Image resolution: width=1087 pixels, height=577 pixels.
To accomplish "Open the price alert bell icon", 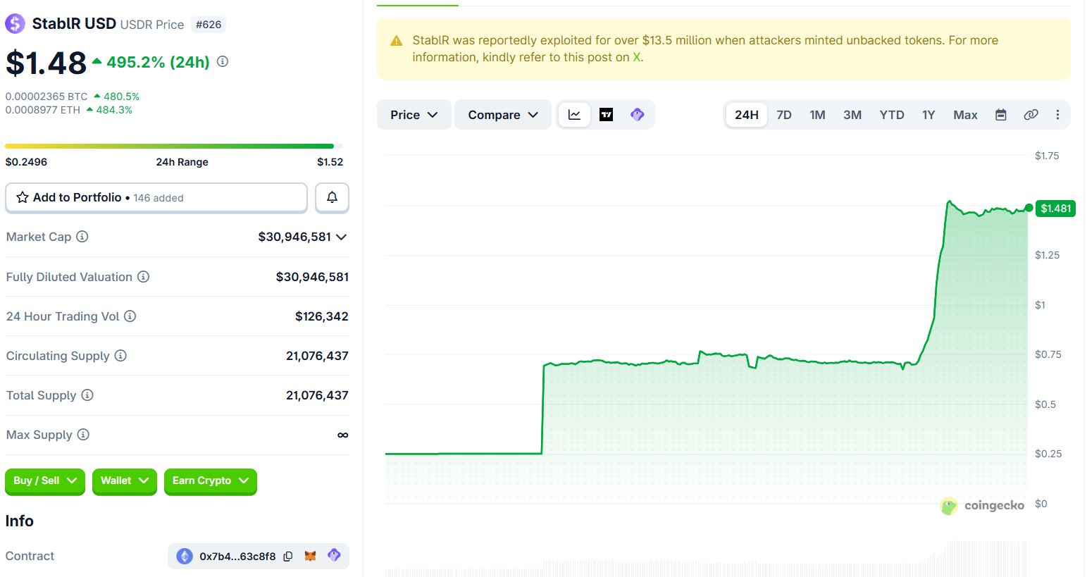I will point(332,197).
